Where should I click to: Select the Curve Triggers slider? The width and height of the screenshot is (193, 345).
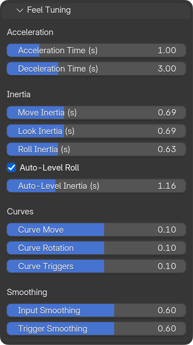click(96, 266)
